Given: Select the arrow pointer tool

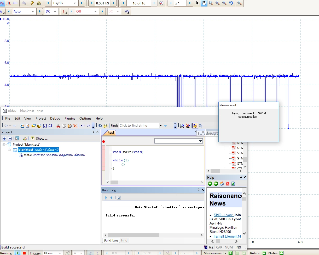Looking at the screenshot, I should 198,3.
